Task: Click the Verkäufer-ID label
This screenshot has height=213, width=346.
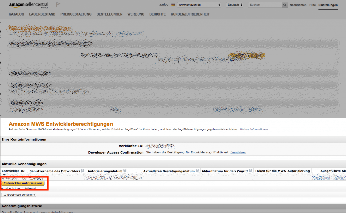Action: point(131,146)
